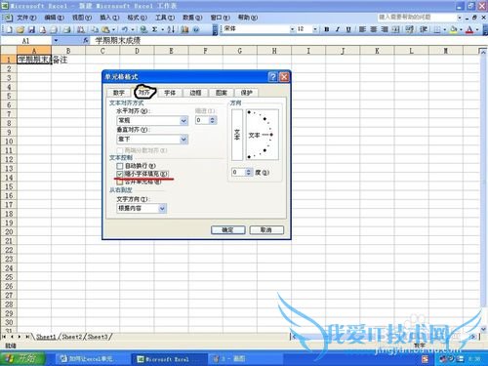Click the Print icon in toolbar
This screenshot has width=488, height=366.
67,29
